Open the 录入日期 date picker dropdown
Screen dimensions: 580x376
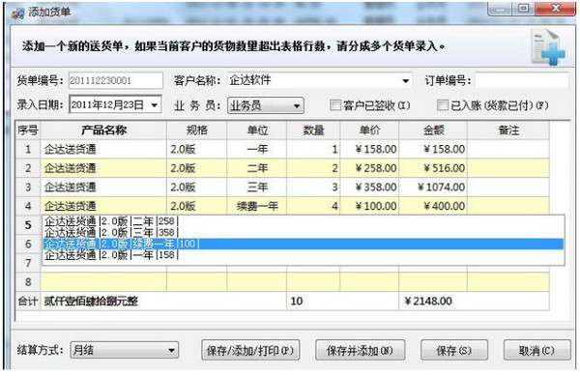155,105
